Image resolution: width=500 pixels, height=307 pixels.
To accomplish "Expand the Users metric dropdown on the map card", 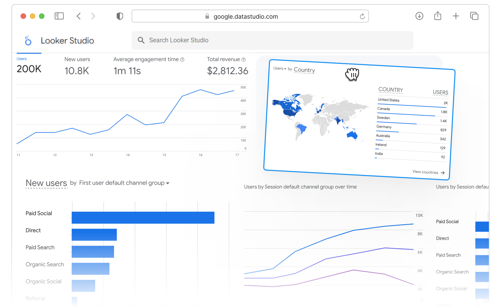I will point(280,68).
